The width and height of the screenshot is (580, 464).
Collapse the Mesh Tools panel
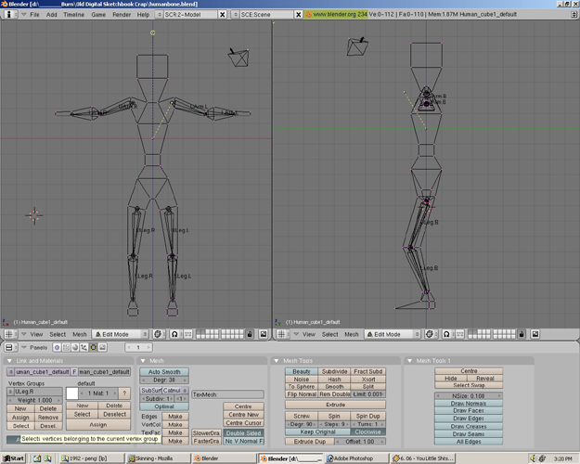pyautogui.click(x=276, y=361)
